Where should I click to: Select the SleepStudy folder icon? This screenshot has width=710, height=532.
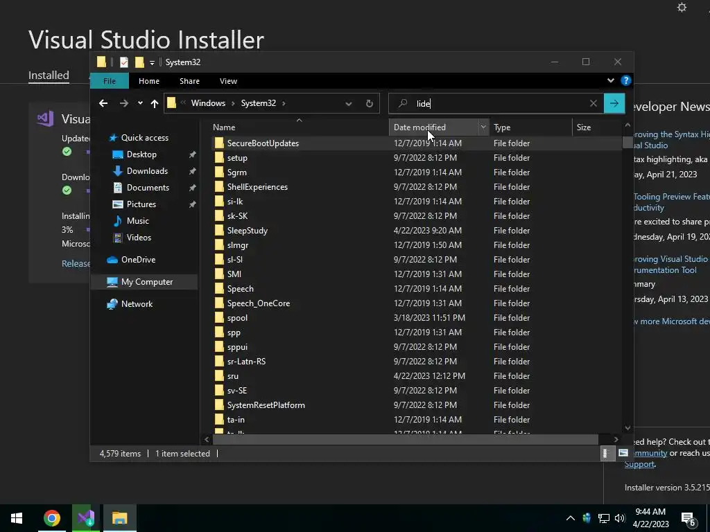219,230
